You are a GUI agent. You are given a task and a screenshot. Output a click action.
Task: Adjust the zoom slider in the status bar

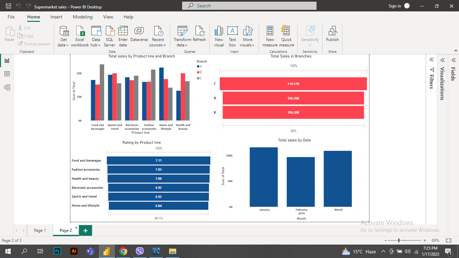[x=398, y=240]
